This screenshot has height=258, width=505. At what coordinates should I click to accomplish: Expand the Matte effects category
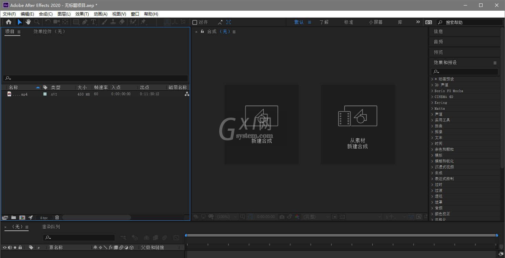[x=432, y=108]
